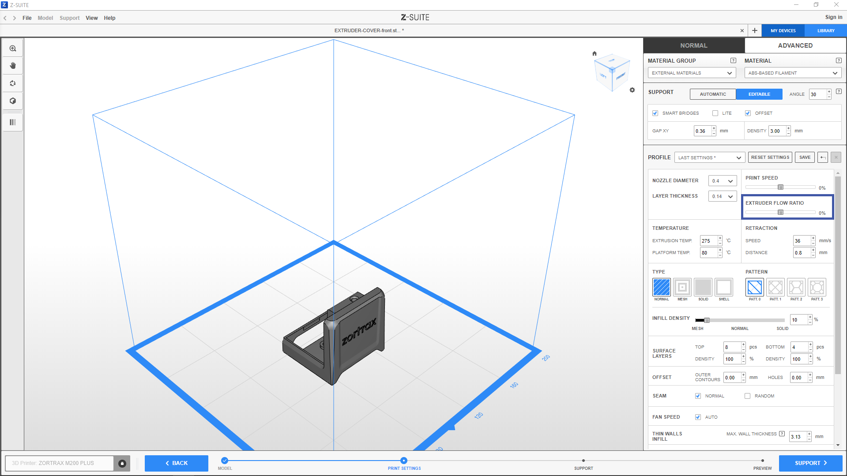Select the zoom magnifier tool
Viewport: 847px width, 476px height.
[13, 49]
